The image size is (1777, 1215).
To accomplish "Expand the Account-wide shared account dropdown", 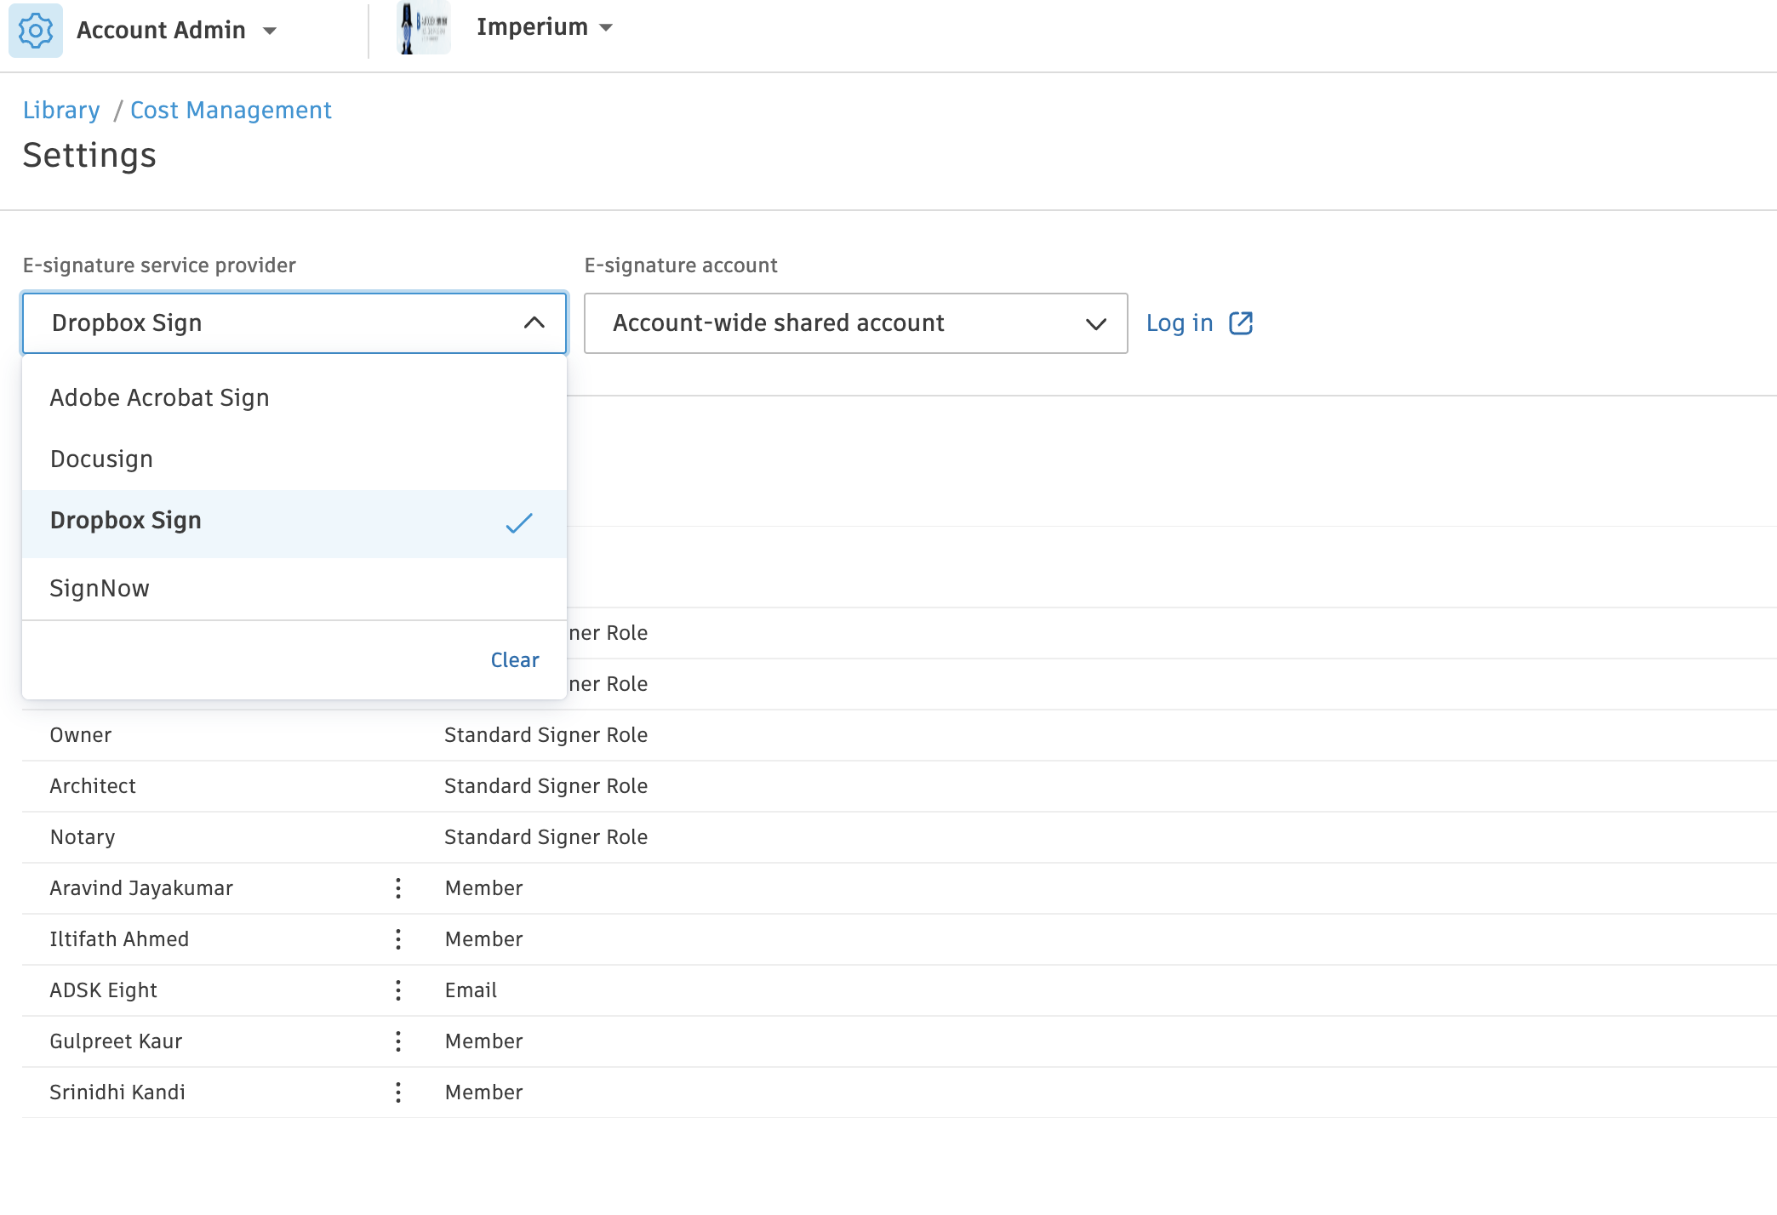I will pos(1095,323).
